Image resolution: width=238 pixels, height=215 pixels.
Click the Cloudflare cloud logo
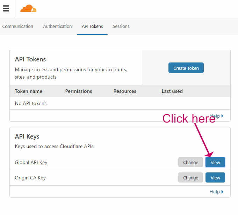tap(28, 8)
